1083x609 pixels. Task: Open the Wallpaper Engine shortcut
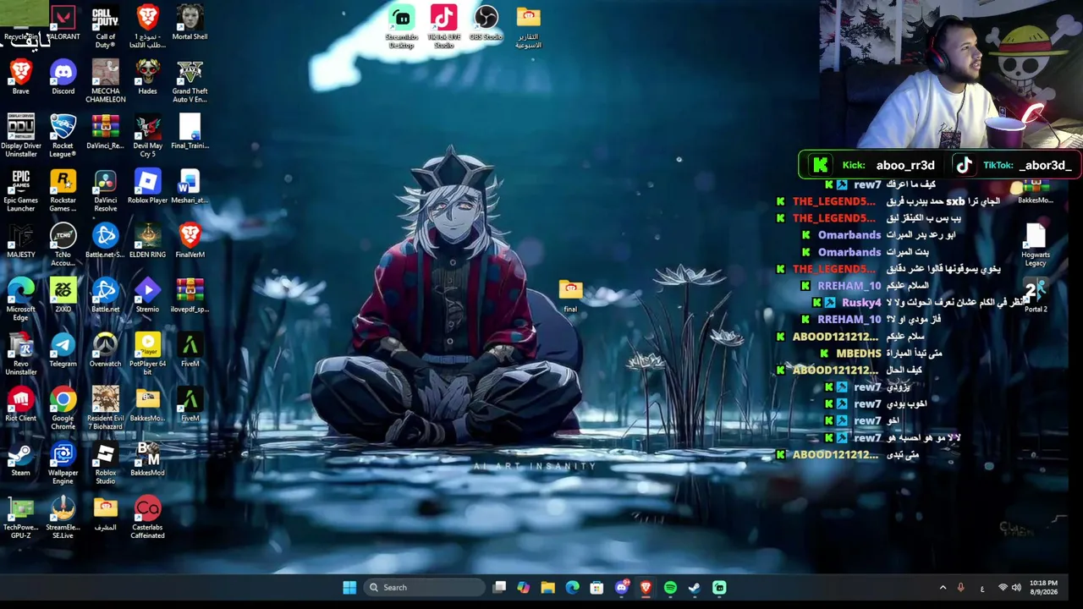63,463
